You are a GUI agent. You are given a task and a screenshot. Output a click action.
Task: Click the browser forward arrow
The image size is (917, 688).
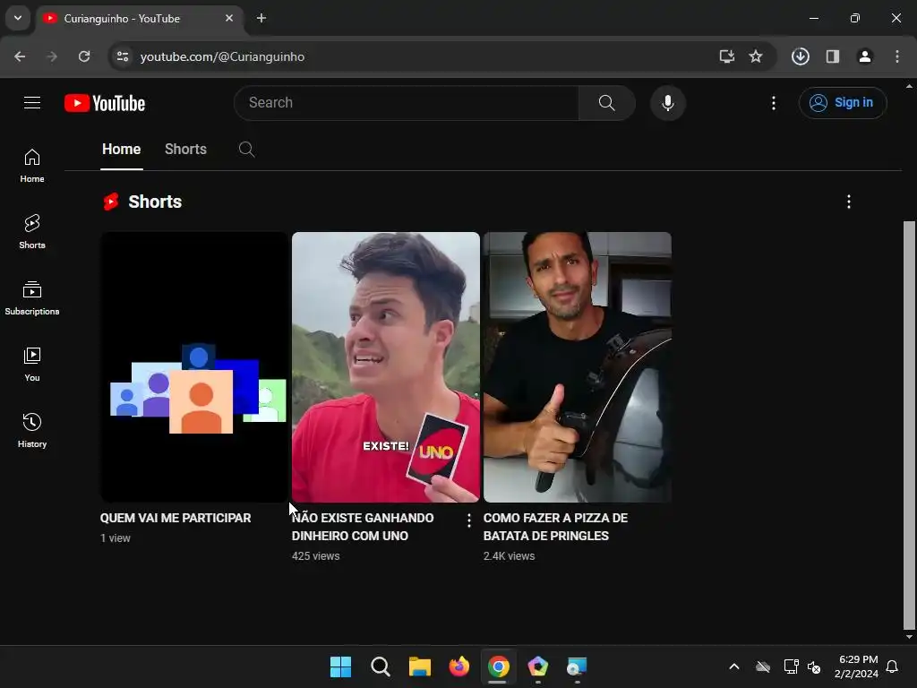pyautogui.click(x=52, y=56)
